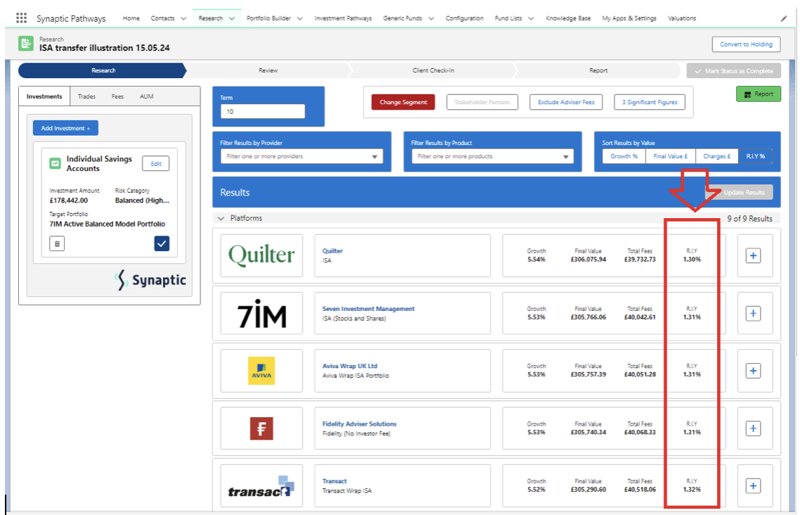800x515 pixels.
Task: Switch to the Investments tab
Action: click(44, 96)
